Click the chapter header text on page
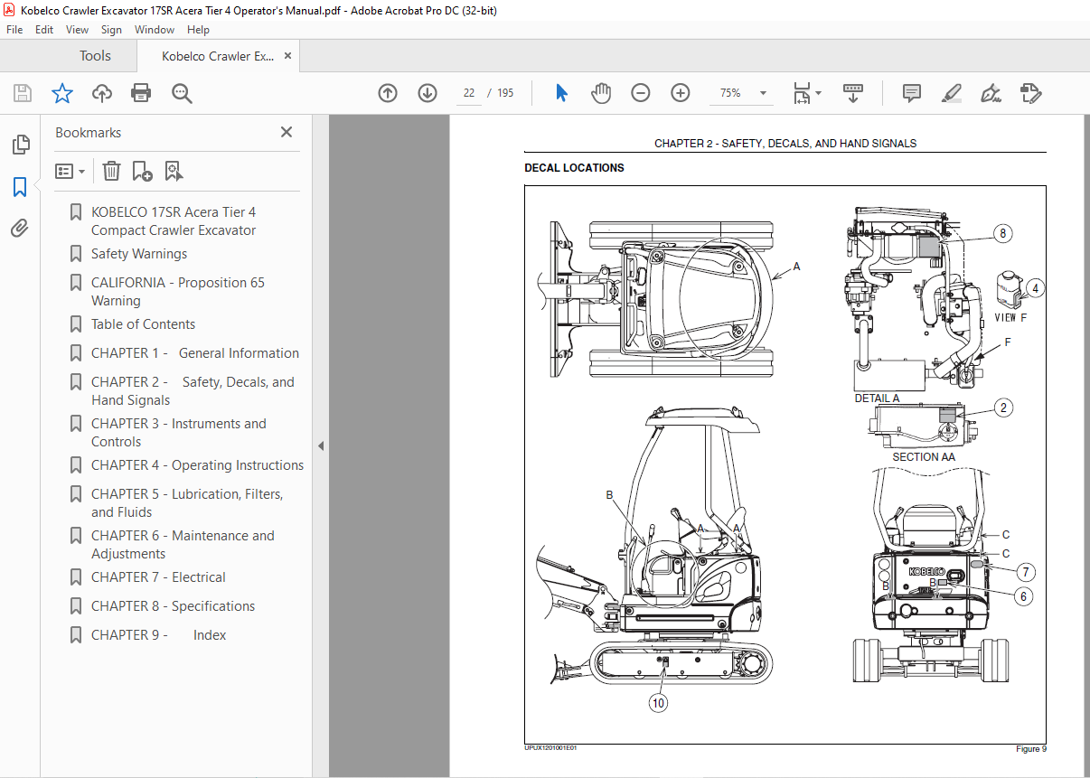1090x778 pixels. tap(785, 144)
